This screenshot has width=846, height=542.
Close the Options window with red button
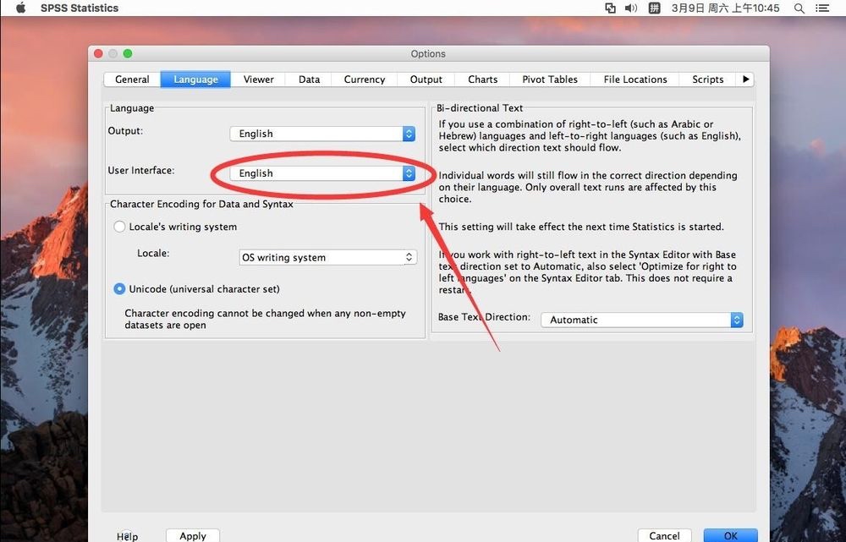pyautogui.click(x=98, y=53)
